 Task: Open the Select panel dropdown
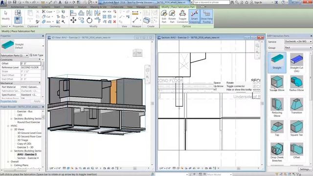(5, 26)
